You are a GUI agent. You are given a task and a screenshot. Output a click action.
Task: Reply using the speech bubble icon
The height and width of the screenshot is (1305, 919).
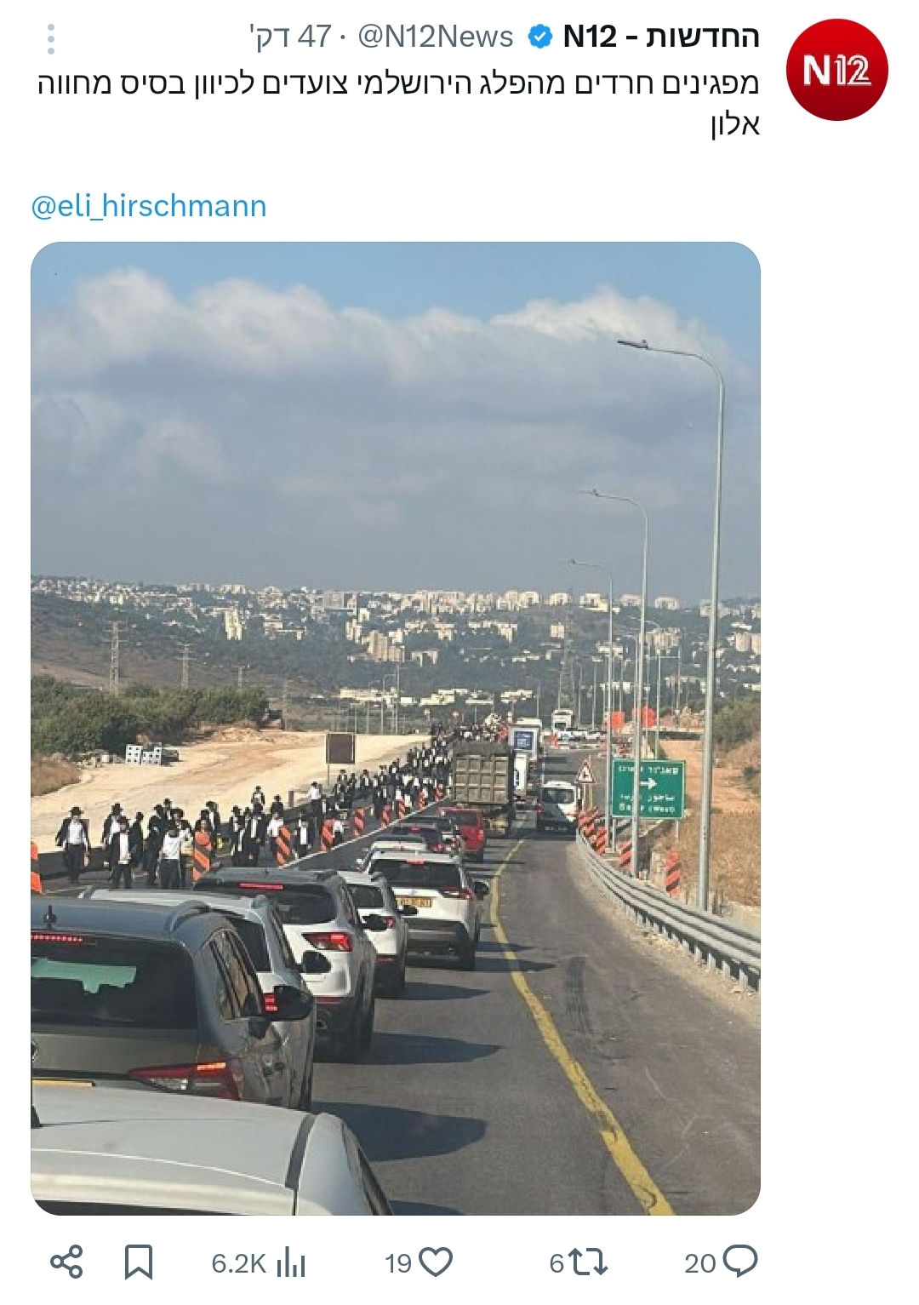coord(739,1262)
